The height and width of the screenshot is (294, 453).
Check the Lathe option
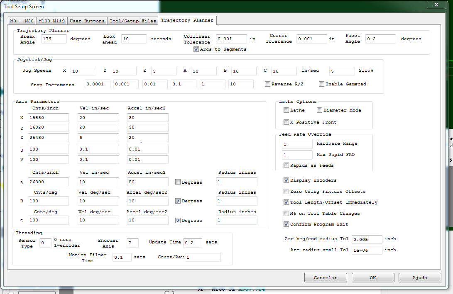286,110
